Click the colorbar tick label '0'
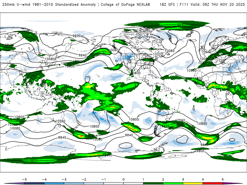247x185 pixels. pyautogui.click(x=124, y=179)
